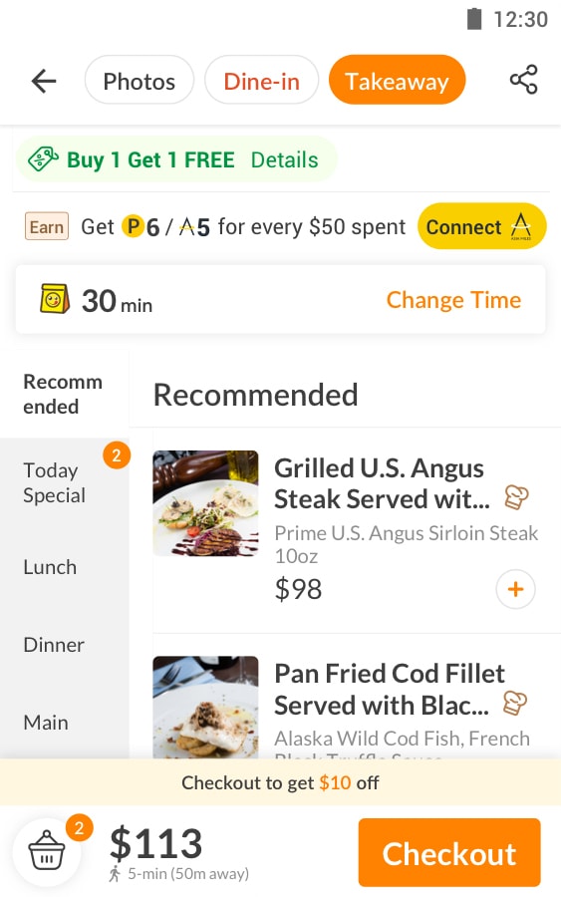Image resolution: width=561 pixels, height=897 pixels.
Task: Tap the takeaway bag icon
Action: [55, 299]
